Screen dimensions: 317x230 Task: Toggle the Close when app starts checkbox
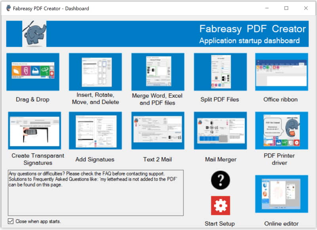coord(10,221)
